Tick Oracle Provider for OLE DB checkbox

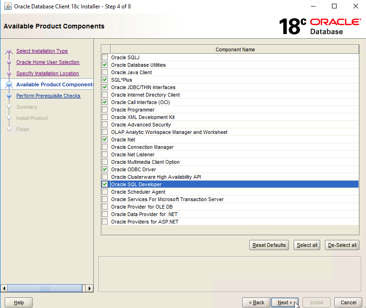pyautogui.click(x=105, y=206)
